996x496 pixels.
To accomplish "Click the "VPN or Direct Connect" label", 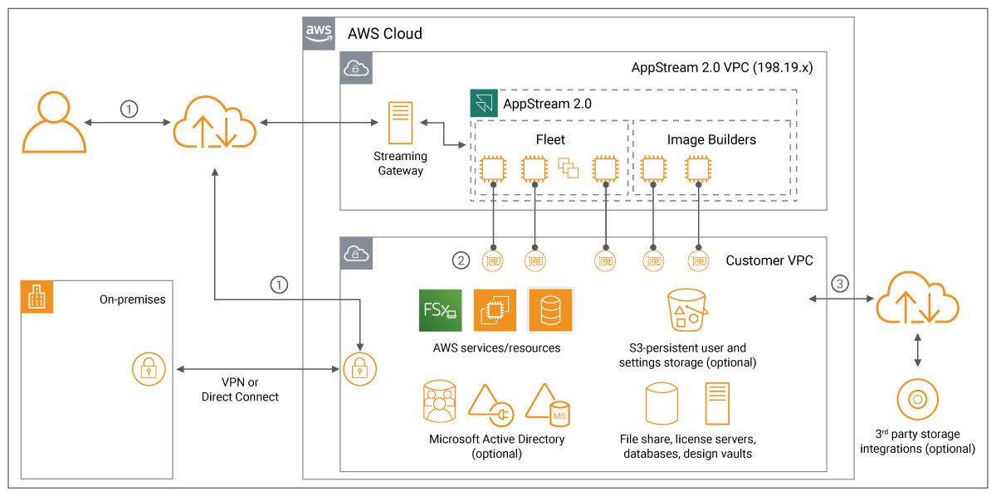I will click(240, 390).
